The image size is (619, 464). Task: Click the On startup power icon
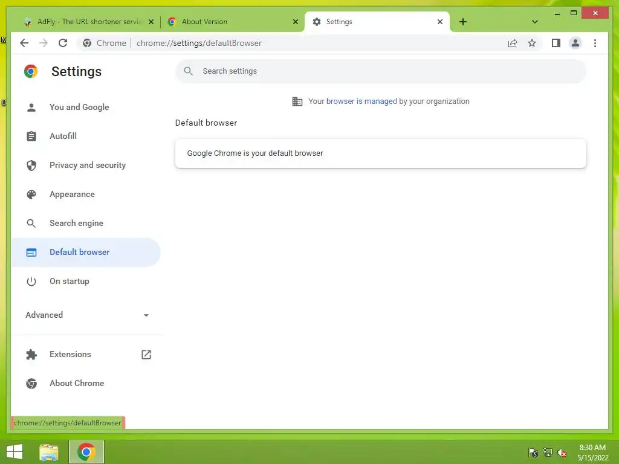coord(31,282)
